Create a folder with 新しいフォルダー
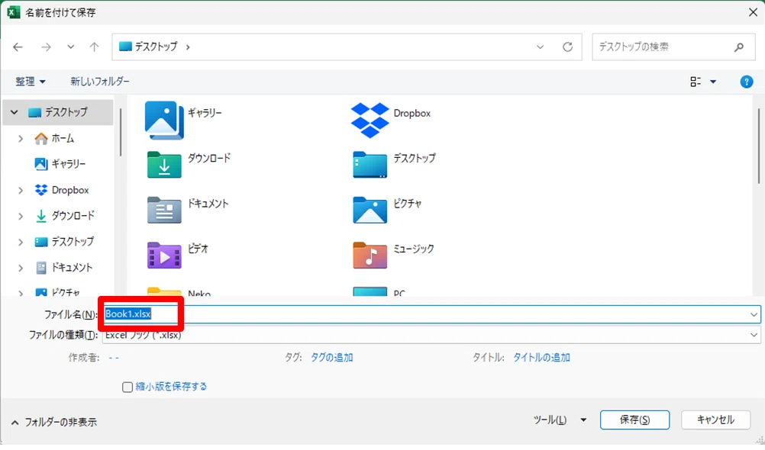765x450 pixels. tap(100, 82)
